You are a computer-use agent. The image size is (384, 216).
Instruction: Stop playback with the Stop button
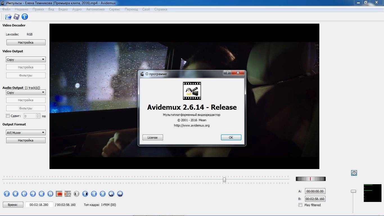click(15, 194)
